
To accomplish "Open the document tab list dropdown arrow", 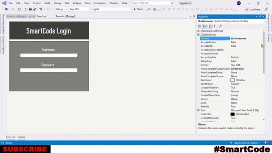I will [190, 16].
